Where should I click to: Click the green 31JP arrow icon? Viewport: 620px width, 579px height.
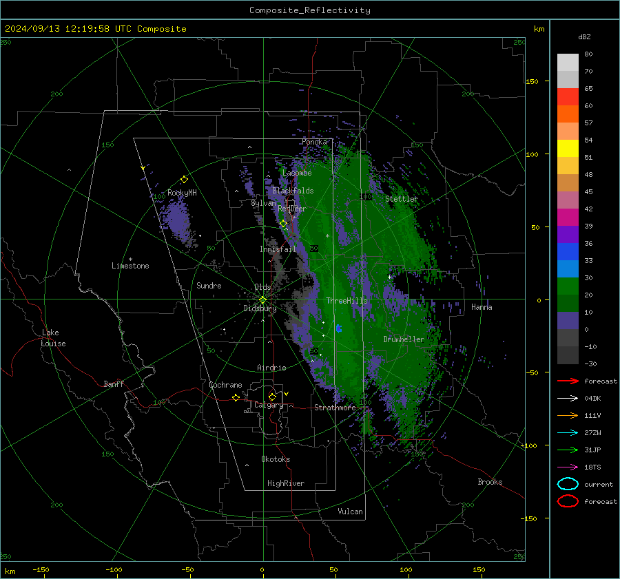(568, 450)
